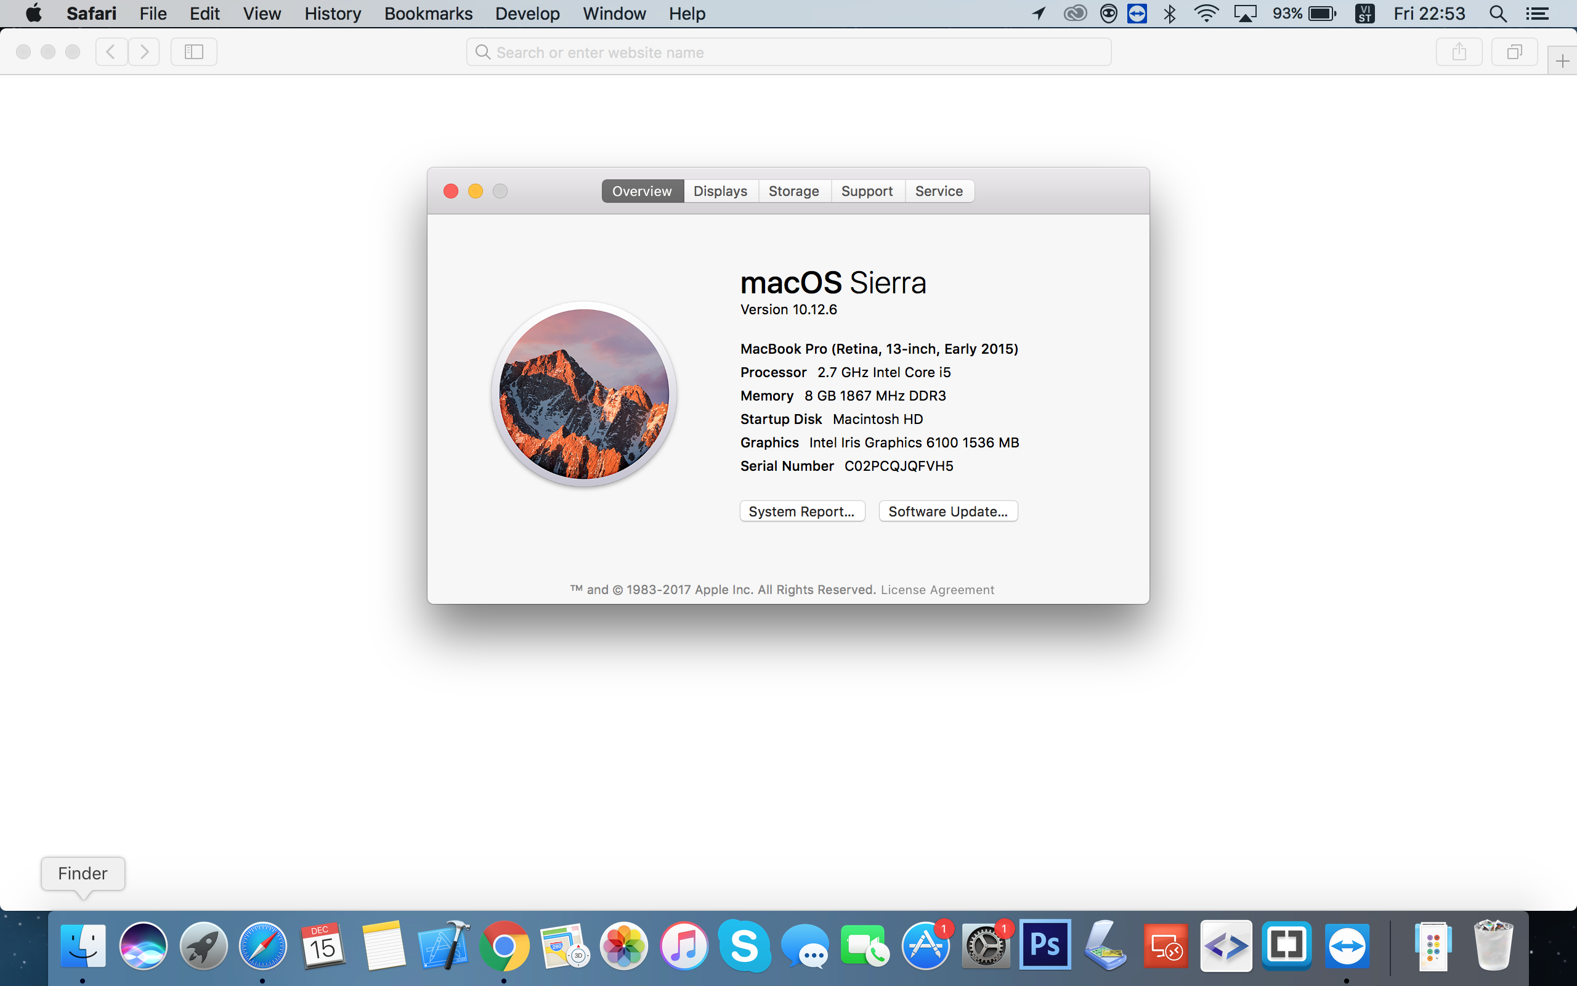Launch Siri from the Dock
Screen dimensions: 1577x986
(x=143, y=945)
